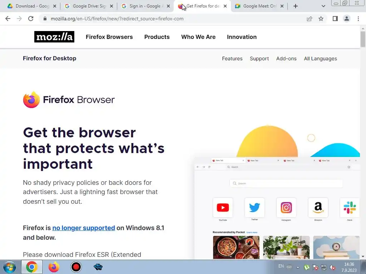Click the Slack tile in the preview
Screen dimensions: 366x274
coord(350,208)
